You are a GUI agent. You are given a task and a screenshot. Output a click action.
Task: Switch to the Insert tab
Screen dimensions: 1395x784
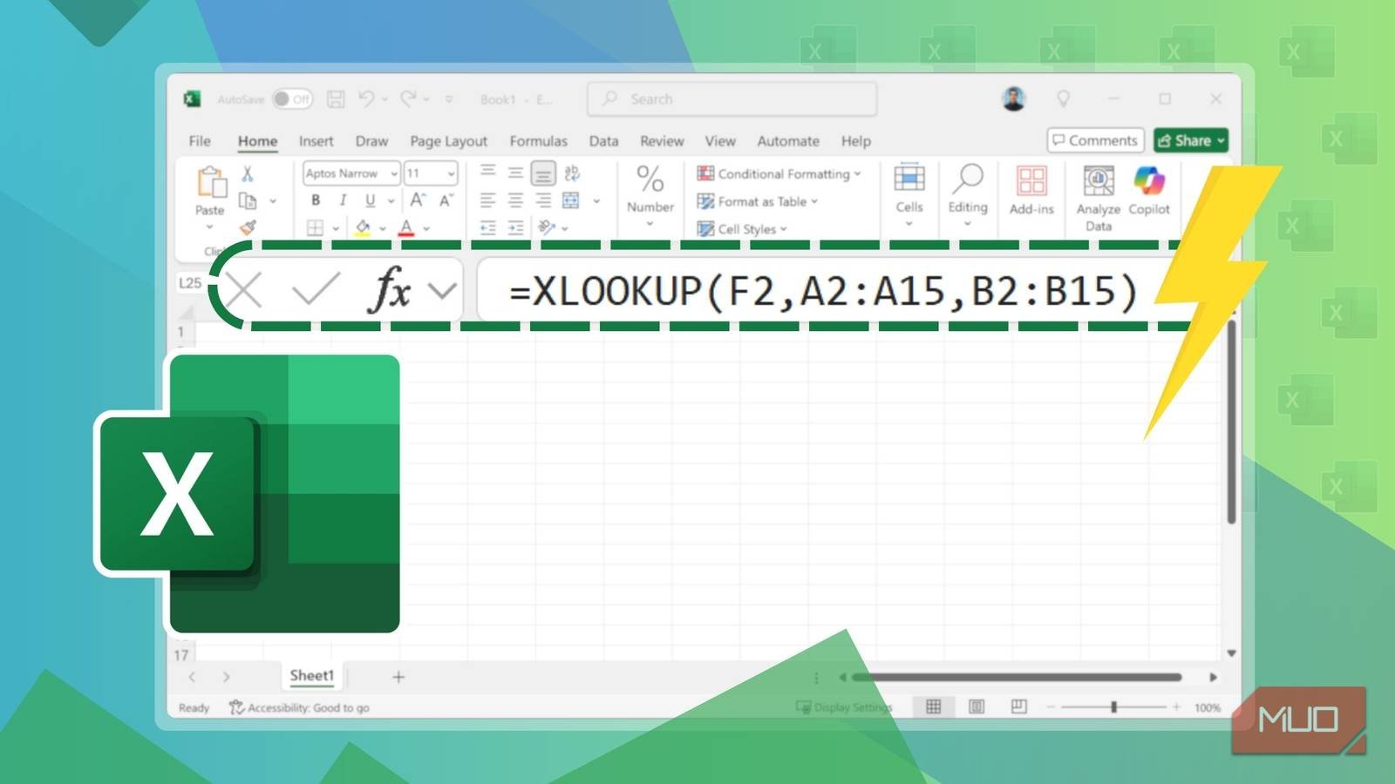coord(316,141)
